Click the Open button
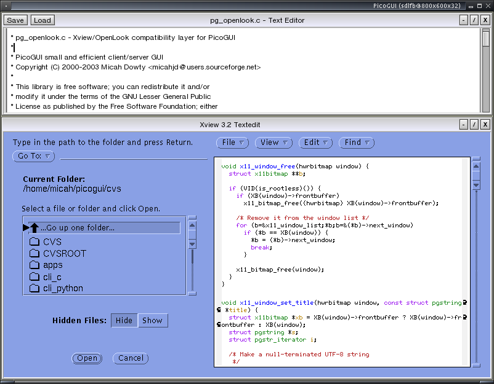The width and height of the screenshot is (494, 384). pyautogui.click(x=87, y=358)
